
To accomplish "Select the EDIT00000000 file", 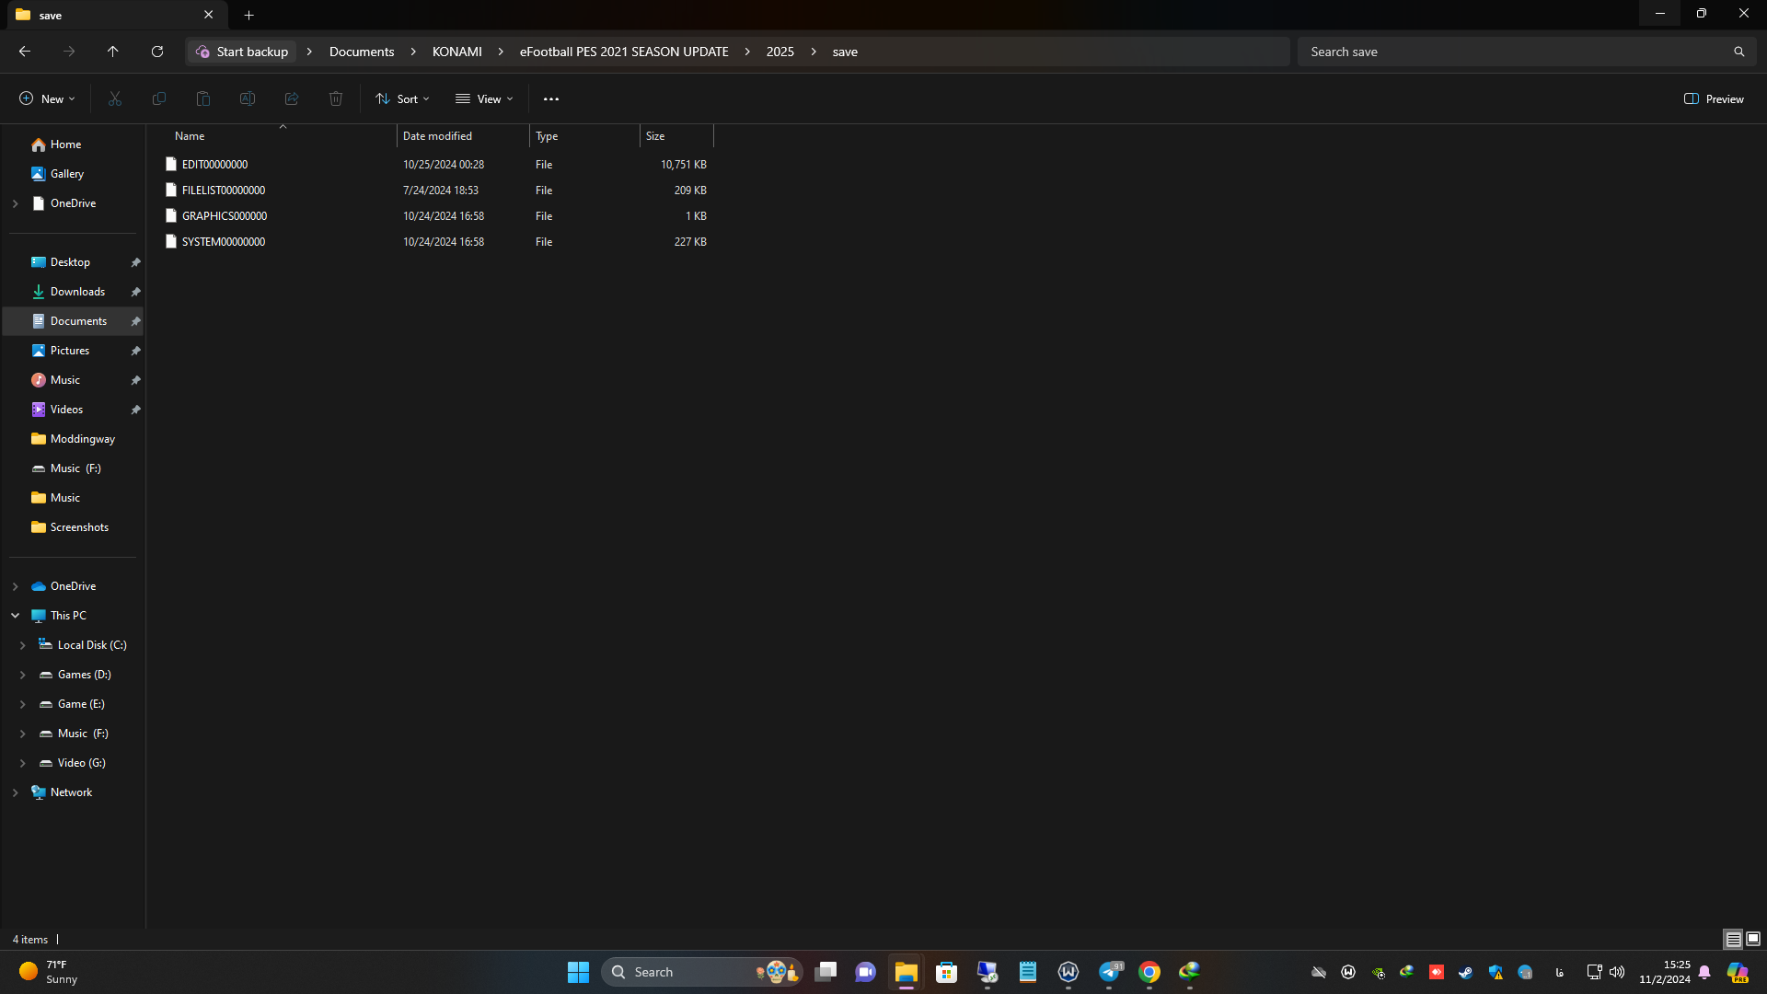I will click(214, 165).
